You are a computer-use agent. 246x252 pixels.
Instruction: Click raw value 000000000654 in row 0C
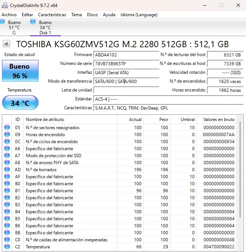pos(219,142)
